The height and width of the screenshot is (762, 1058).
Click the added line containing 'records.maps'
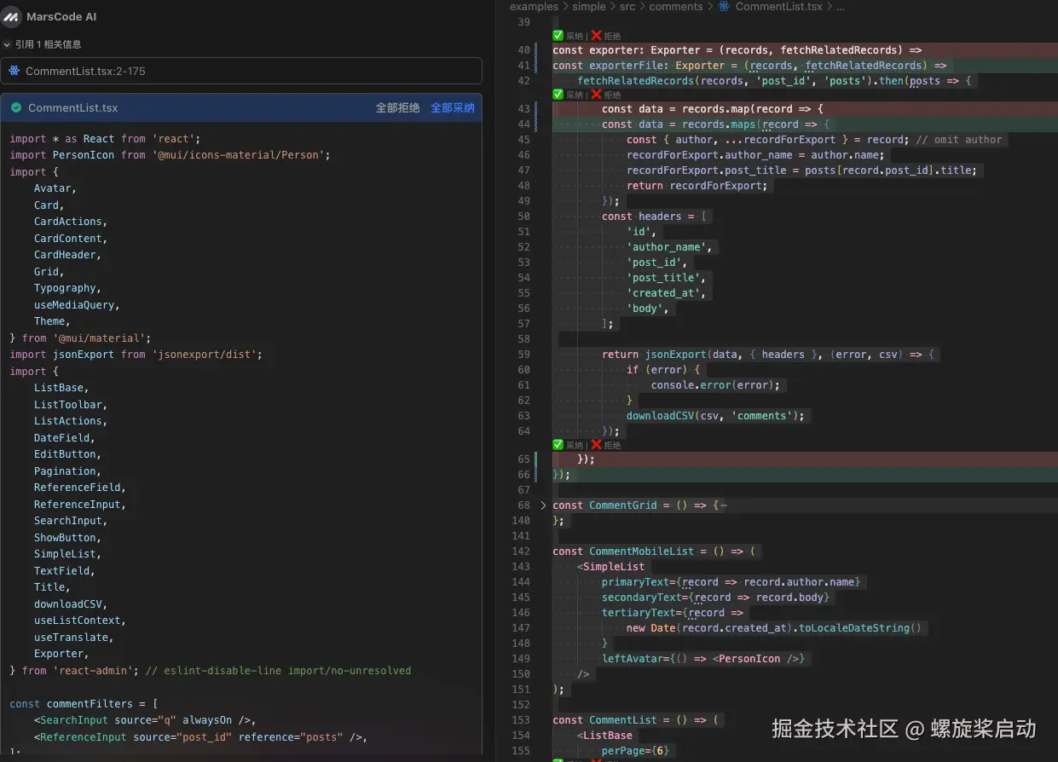(805, 124)
